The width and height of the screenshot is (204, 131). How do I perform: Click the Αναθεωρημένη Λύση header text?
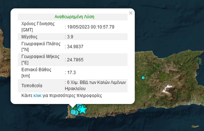pyautogui.click(x=74, y=17)
